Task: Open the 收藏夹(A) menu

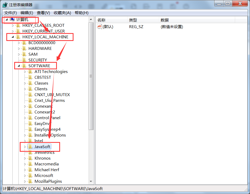Action: (x=62, y=13)
